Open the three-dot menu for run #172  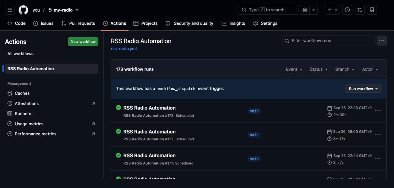[x=378, y=134]
